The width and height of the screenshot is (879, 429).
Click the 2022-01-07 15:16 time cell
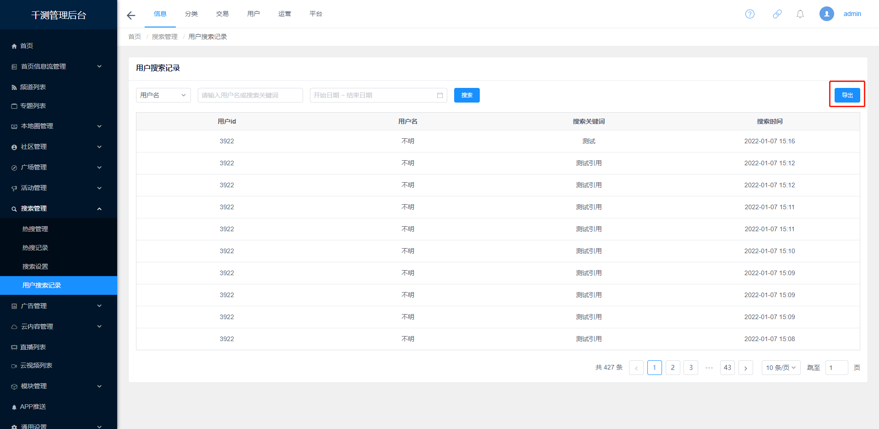tap(770, 141)
